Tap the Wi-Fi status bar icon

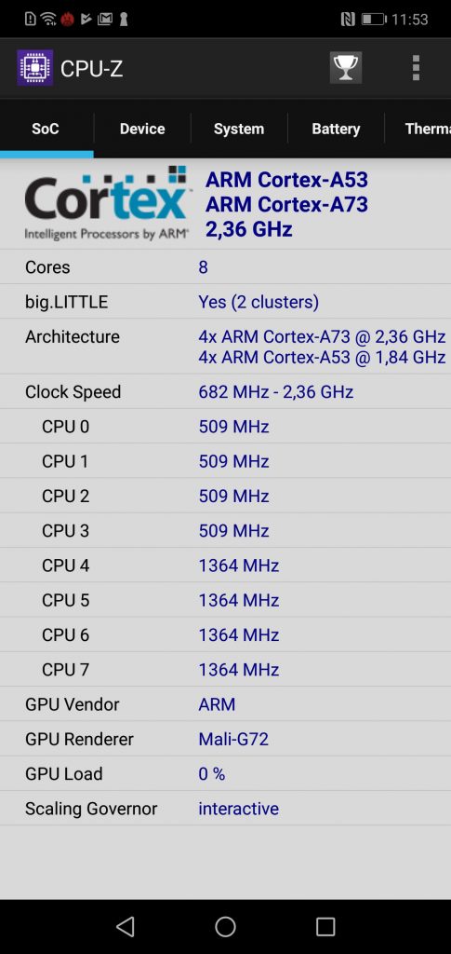click(x=49, y=20)
